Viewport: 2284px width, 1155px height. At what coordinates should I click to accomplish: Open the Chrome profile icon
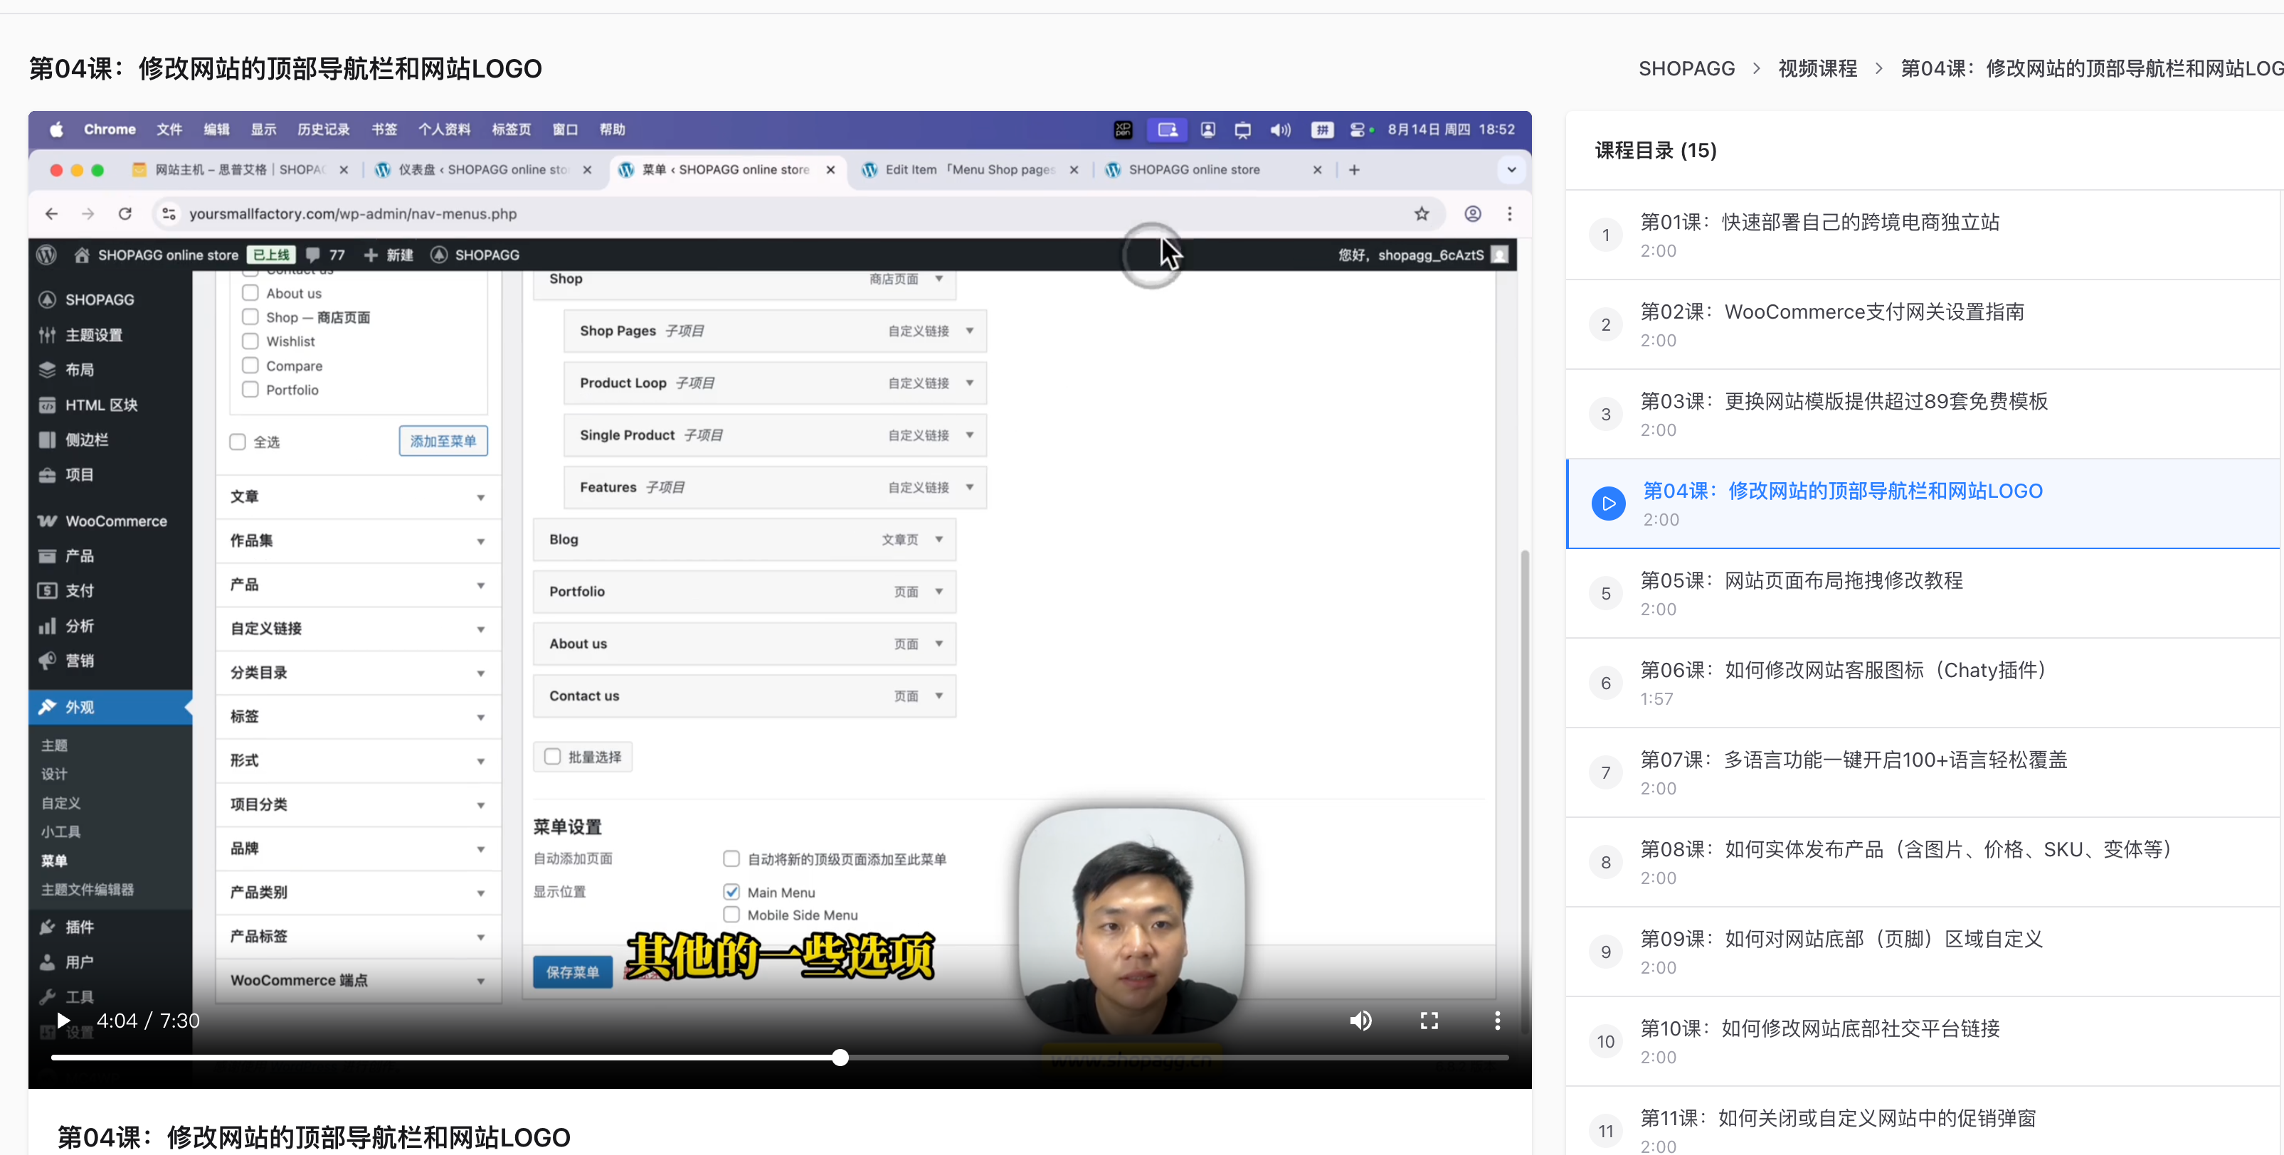click(1473, 213)
